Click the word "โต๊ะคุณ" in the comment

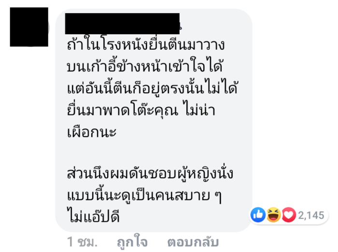pyautogui.click(x=155, y=110)
